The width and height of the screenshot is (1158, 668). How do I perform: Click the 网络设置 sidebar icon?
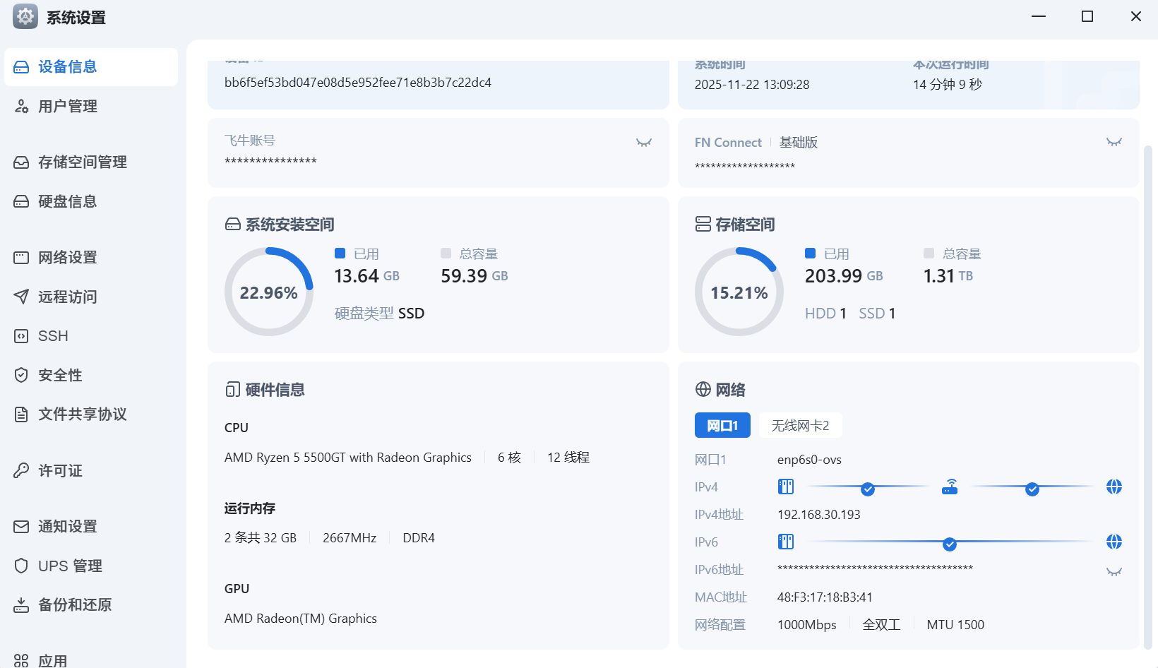21,258
